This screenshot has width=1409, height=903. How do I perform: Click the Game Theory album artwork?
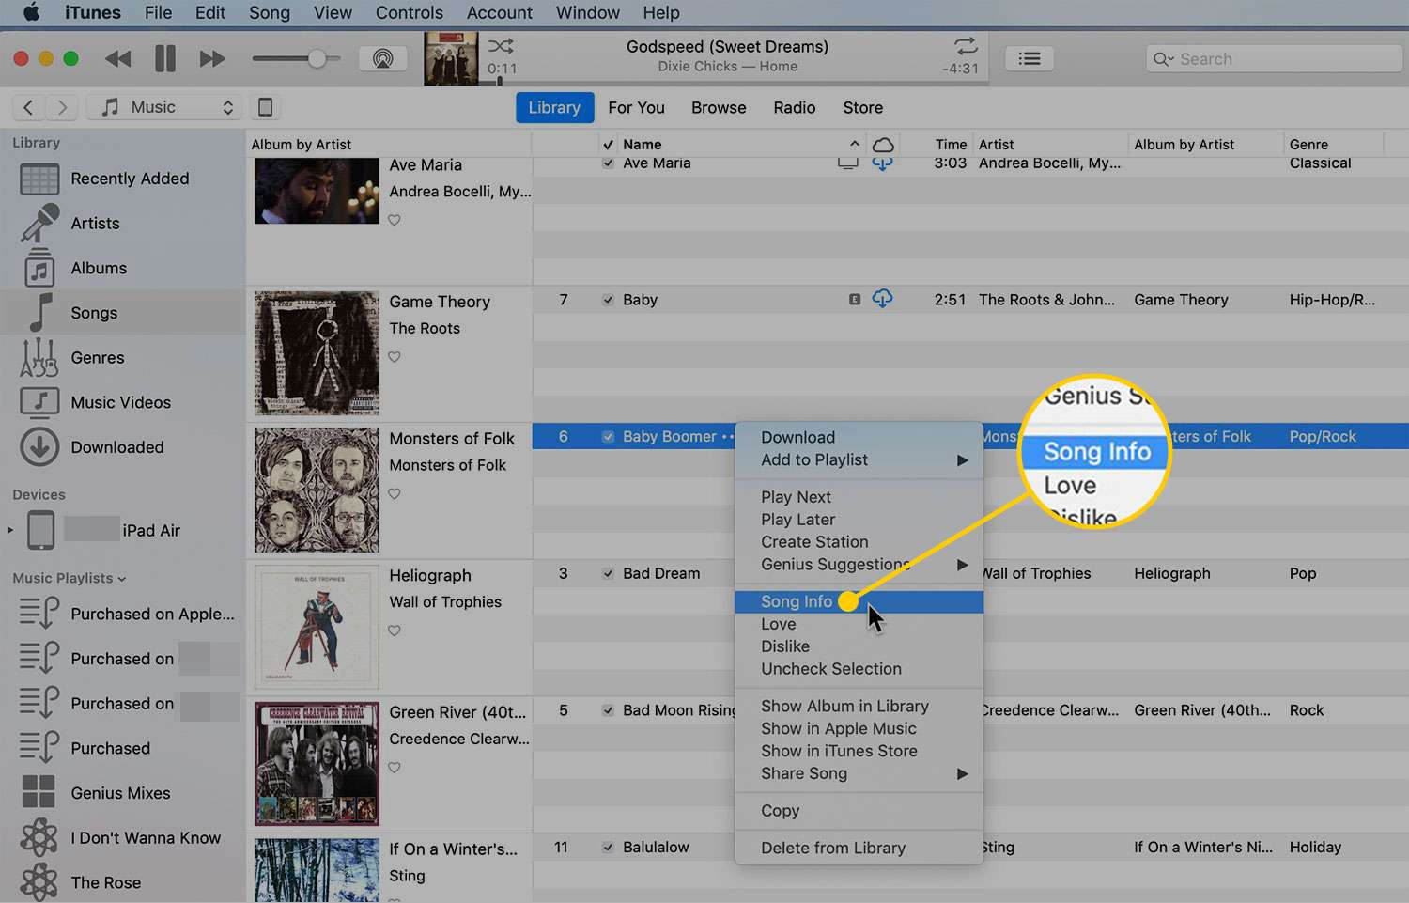(x=317, y=353)
